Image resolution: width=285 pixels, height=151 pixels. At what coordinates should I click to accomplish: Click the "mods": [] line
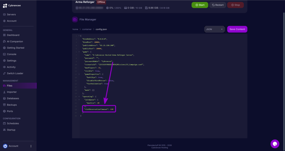pyautogui.click(x=89, y=90)
